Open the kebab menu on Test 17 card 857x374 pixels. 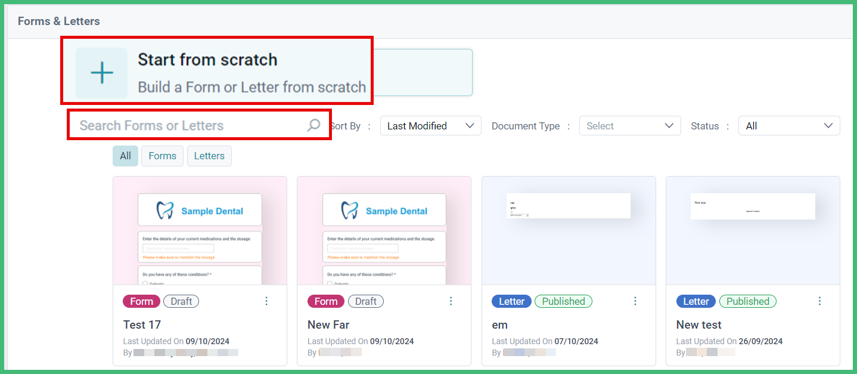tap(266, 301)
